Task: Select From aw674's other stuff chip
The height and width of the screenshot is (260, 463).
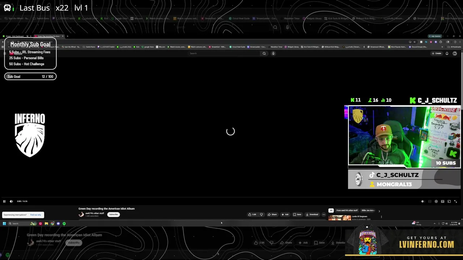Action: (x=347, y=211)
